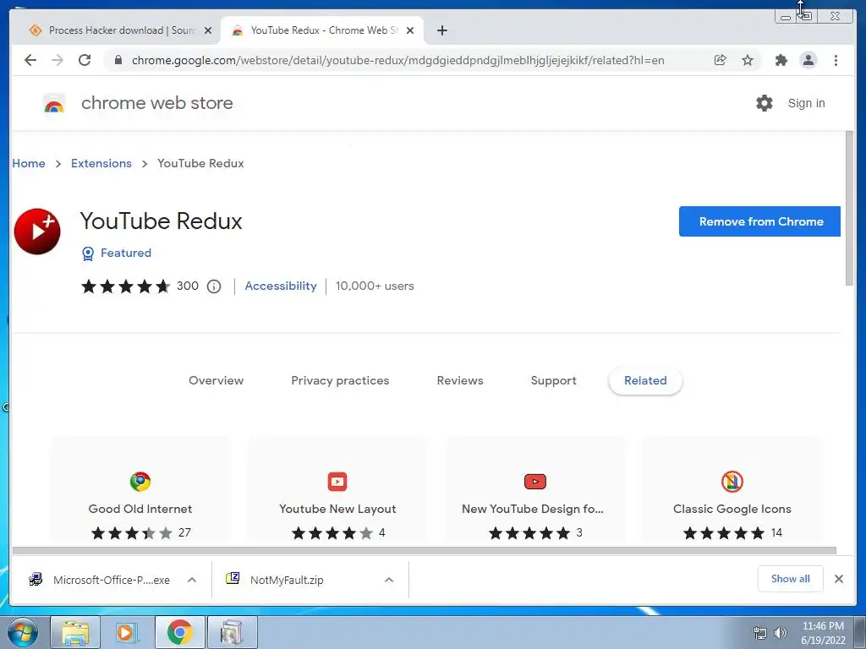Click the Show desktop button
Image resolution: width=866 pixels, height=649 pixels.
859,632
